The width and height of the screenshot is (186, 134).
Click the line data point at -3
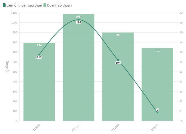click(157, 113)
